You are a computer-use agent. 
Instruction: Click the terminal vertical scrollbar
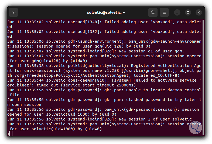(203, 76)
